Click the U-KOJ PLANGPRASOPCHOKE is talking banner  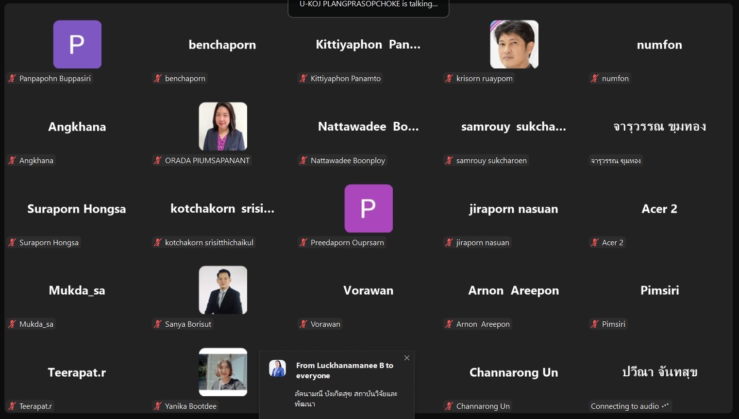click(x=369, y=7)
